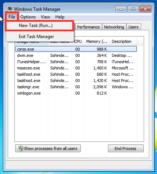The height and width of the screenshot is (174, 157).
Task: Click the 988 K memory value
Action: pos(102,49)
